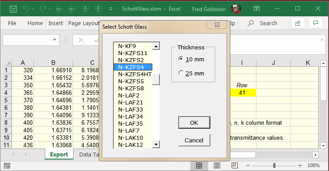Viewport: 329px width, 171px height.
Task: Select N-LAF7 in the glass list
Action: click(x=133, y=131)
